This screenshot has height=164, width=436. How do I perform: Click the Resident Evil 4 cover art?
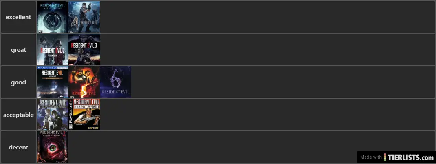click(x=84, y=17)
